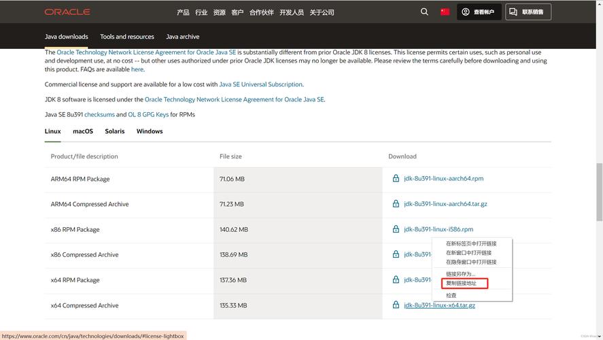Click the 联系销售 contact sales button
The width and height of the screenshot is (603, 340).
528,12
